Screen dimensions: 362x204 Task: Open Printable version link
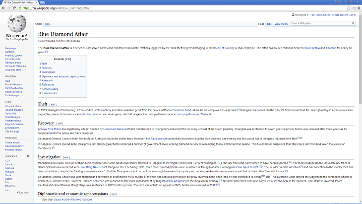pyautogui.click(x=13, y=150)
